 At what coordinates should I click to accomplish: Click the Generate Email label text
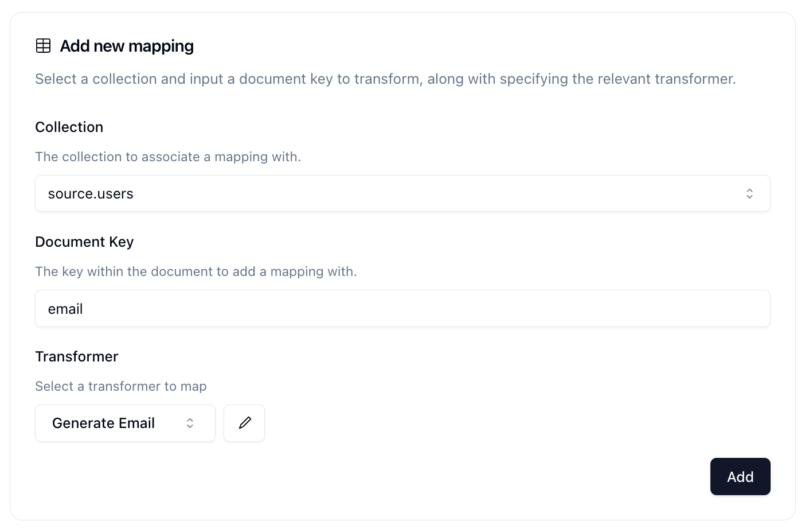[103, 423]
